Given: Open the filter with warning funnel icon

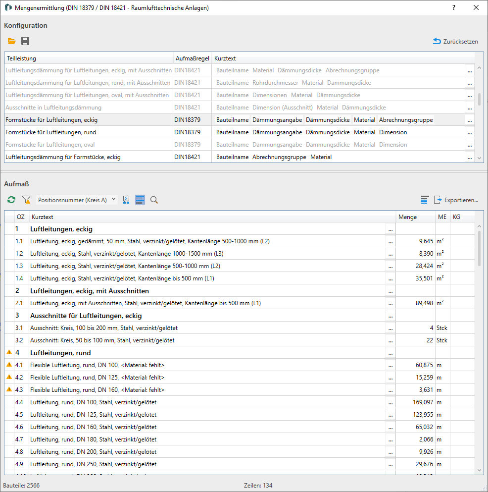Looking at the screenshot, I should 26,200.
